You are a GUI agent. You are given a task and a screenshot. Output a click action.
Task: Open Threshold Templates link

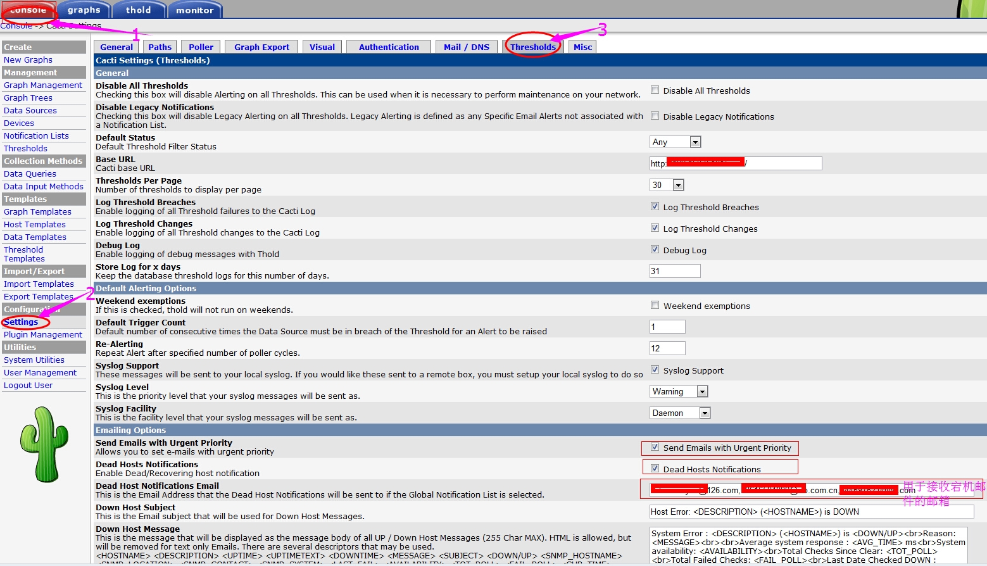[24, 254]
